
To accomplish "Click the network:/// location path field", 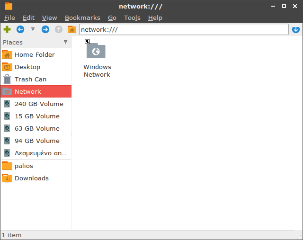I will coord(184,29).
